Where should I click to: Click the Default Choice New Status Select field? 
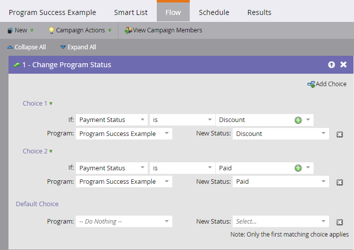(281, 222)
